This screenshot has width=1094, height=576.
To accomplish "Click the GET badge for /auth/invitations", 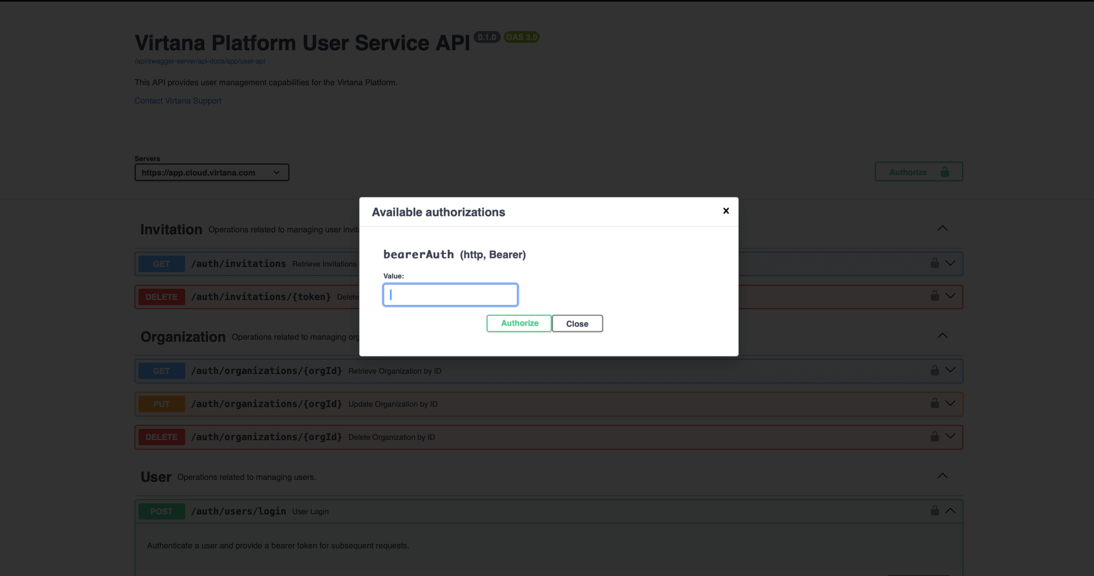I will 161,264.
